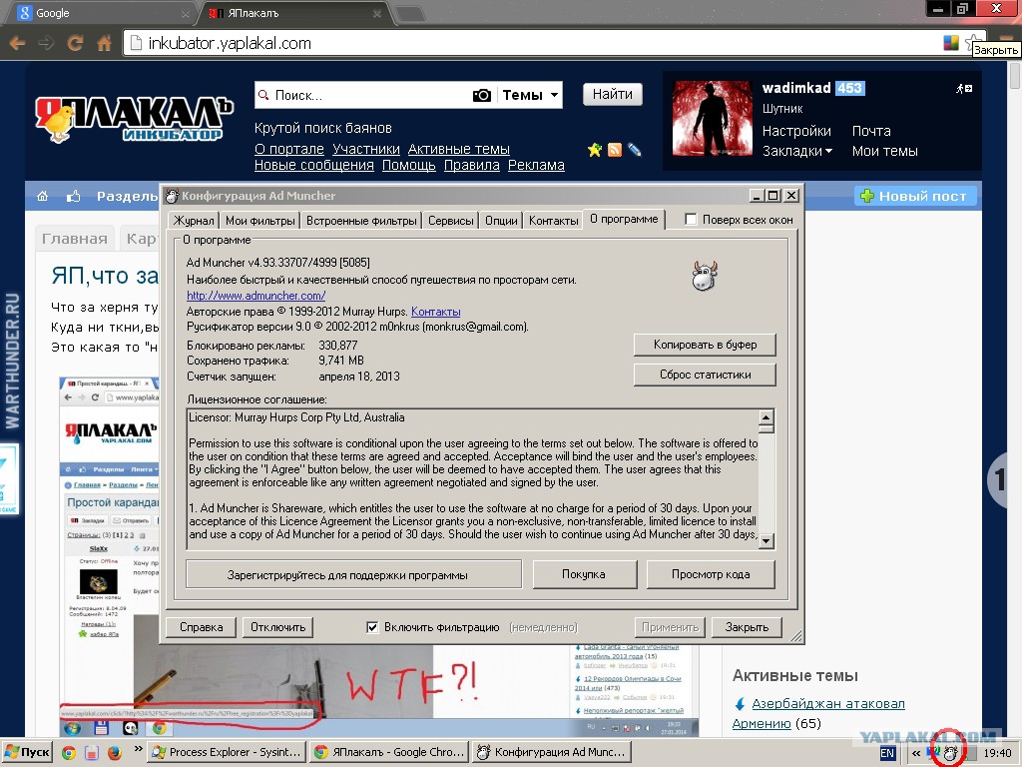Click the camera image-search icon

point(482,95)
